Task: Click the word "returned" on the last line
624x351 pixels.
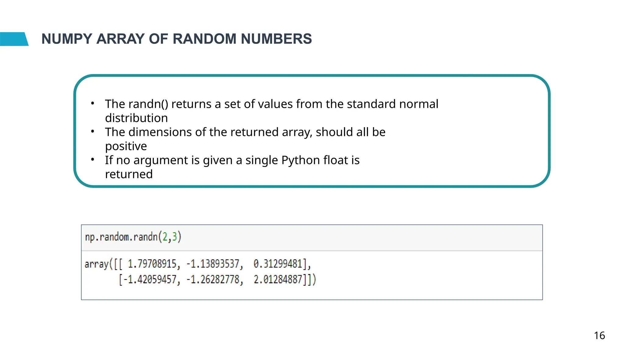Action: click(x=129, y=174)
